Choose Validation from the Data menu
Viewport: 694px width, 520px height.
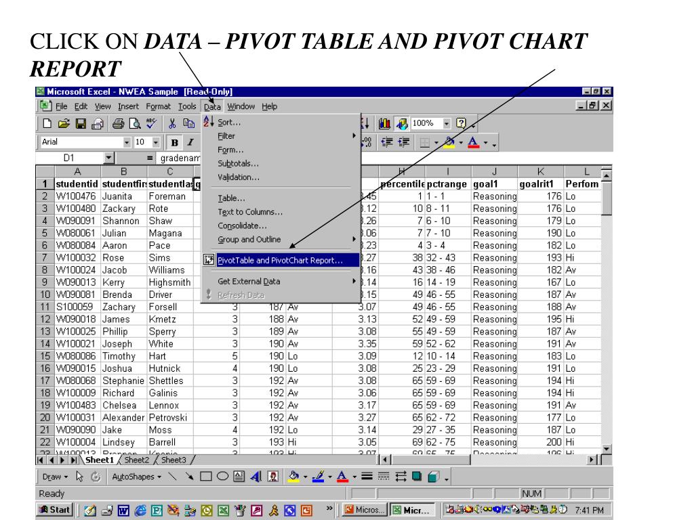pos(281,177)
